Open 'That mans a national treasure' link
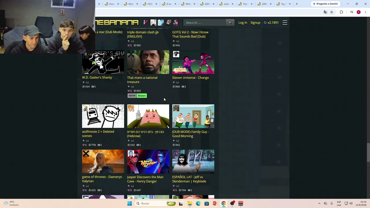 (142, 80)
